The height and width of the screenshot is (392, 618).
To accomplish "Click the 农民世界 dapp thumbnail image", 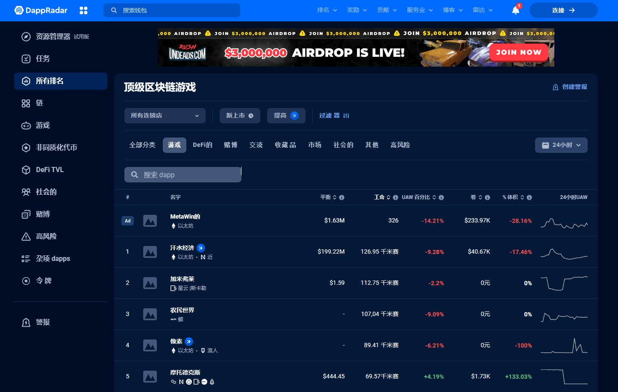I will pyautogui.click(x=150, y=314).
